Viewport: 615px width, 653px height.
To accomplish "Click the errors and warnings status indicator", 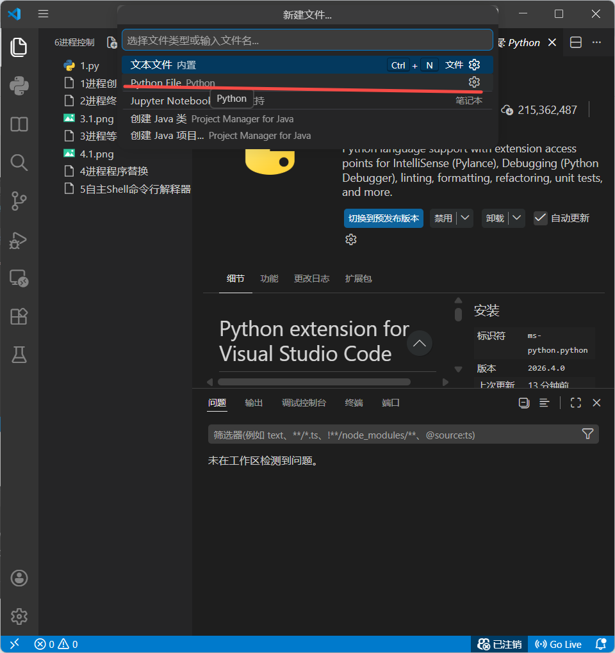I will coord(56,644).
